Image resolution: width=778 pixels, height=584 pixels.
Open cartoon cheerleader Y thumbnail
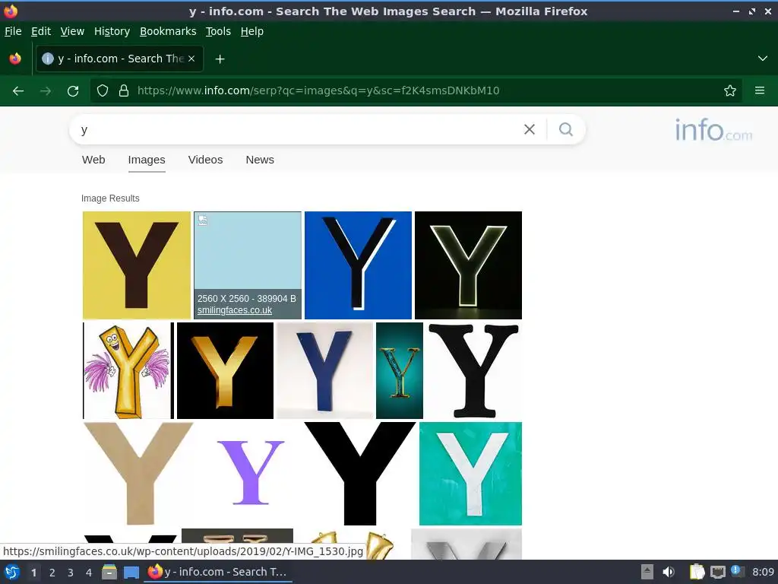(128, 370)
